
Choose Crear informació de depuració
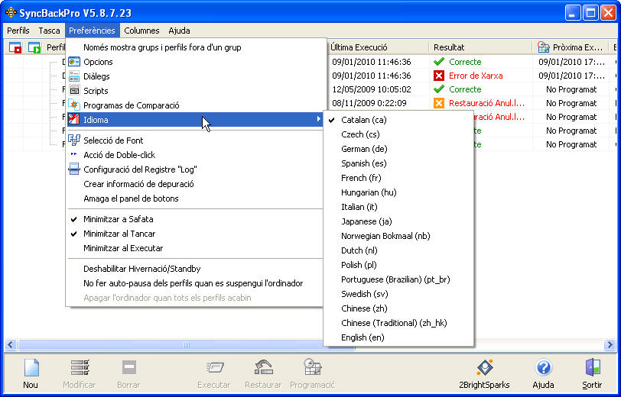point(196,184)
